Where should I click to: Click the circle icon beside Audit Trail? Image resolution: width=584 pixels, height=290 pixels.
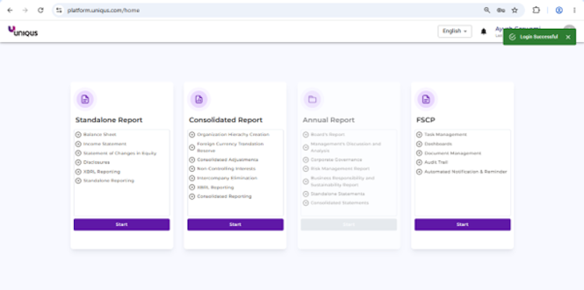419,162
